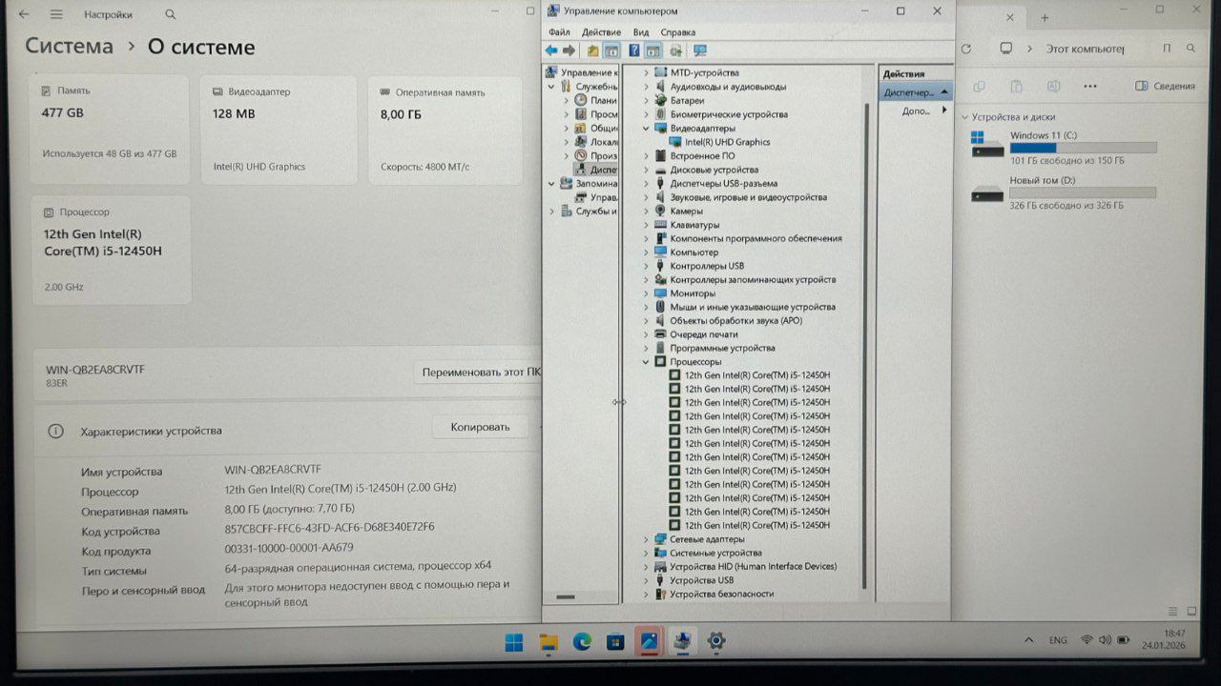Click the back arrow in Computer Management toolbar
1221x686 pixels.
tap(551, 50)
